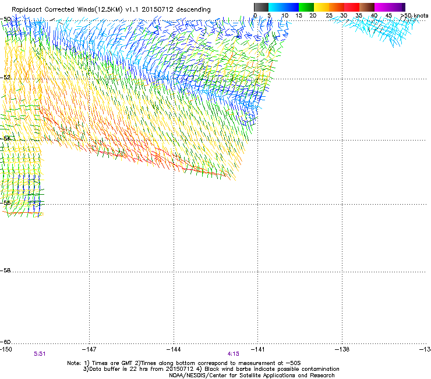Click the yellow 20-25 knots color swatch

click(x=322, y=7)
